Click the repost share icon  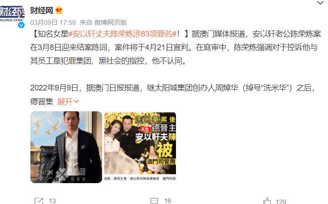[39, 201]
